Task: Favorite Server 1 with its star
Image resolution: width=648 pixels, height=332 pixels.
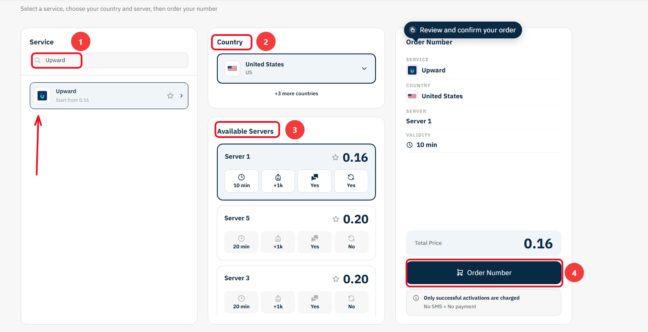Action: (335, 157)
